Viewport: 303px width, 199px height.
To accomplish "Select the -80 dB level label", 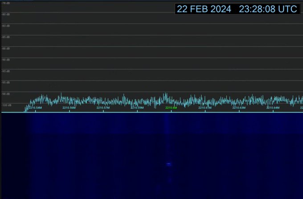I will tap(6, 14).
